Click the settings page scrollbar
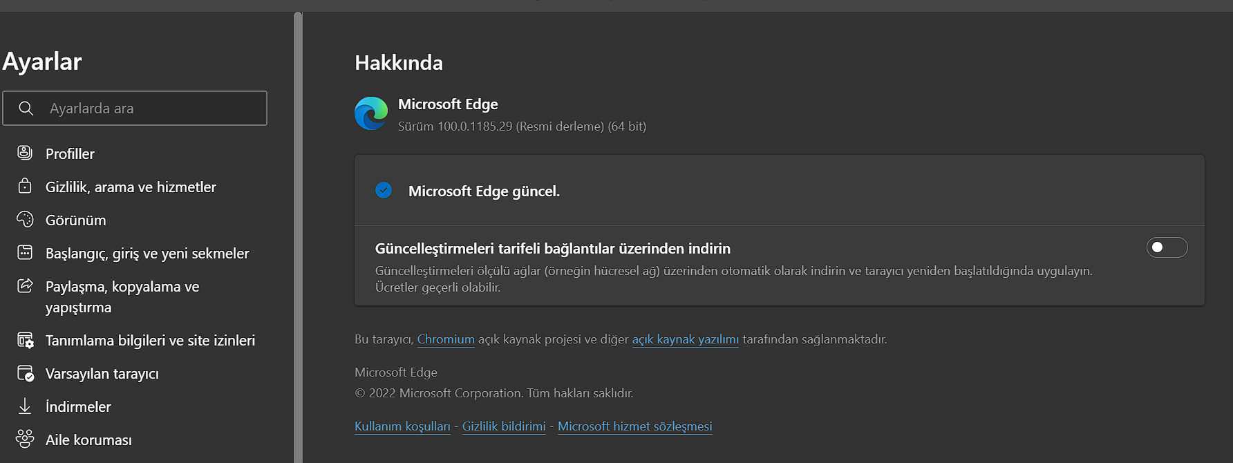 click(x=299, y=207)
